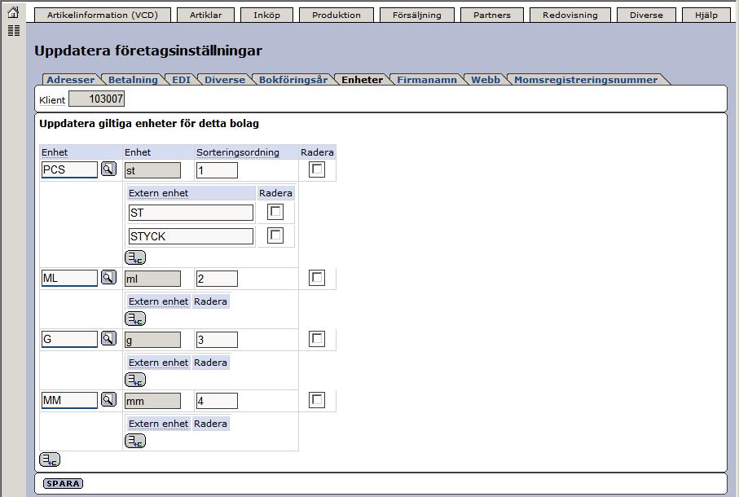Focus the MM unit code field

[x=69, y=400]
